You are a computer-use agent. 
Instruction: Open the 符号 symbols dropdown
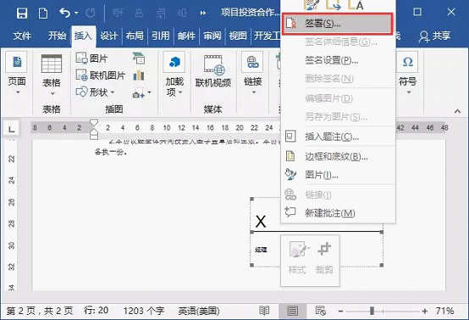(x=408, y=74)
